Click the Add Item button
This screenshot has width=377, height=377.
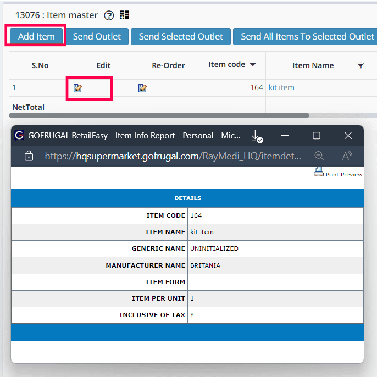36,36
